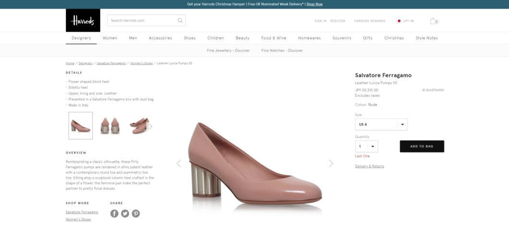Click the Last One stock notice
The height and width of the screenshot is (250, 509).
pyautogui.click(x=362, y=156)
